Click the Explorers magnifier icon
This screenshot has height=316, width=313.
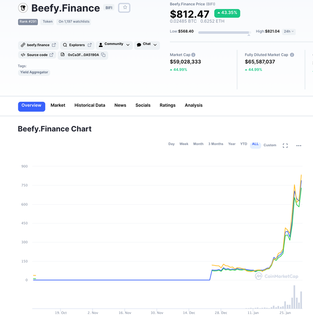pos(65,45)
